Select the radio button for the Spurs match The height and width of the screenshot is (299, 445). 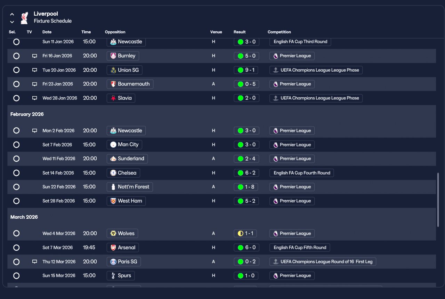pyautogui.click(x=16, y=276)
